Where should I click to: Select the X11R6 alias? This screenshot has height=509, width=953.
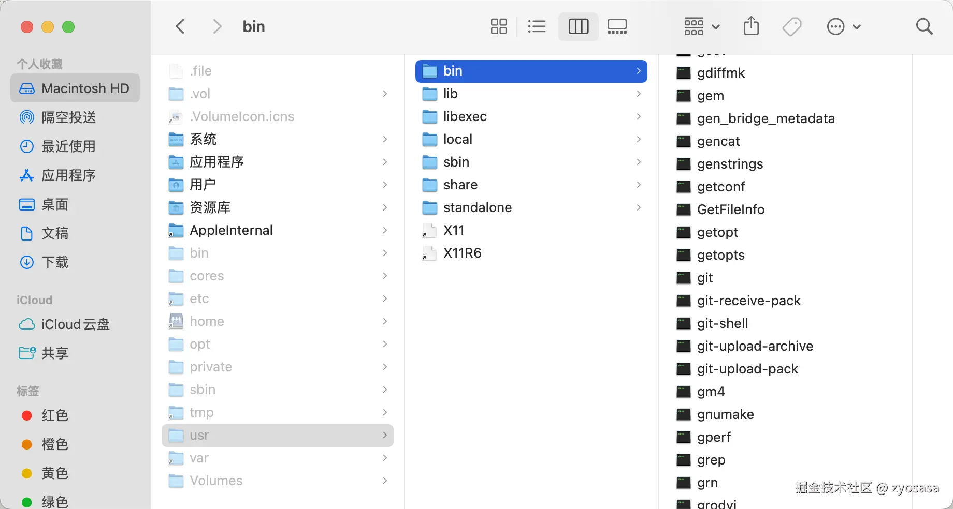531,253
